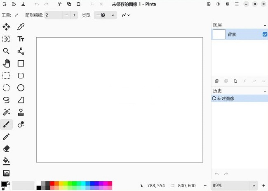Select the Move Selected tool
The height and width of the screenshot is (191, 268).
tap(6, 27)
